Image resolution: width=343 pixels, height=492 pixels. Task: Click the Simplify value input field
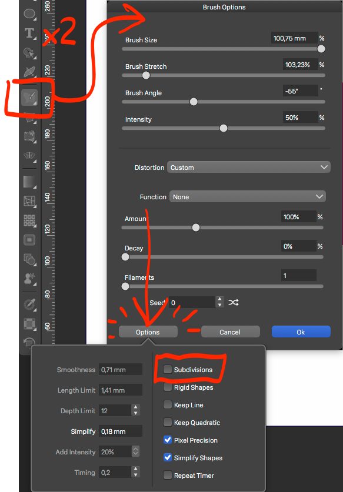(121, 431)
